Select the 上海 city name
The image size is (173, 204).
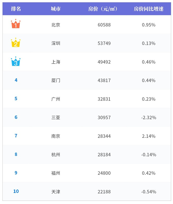[56, 62]
